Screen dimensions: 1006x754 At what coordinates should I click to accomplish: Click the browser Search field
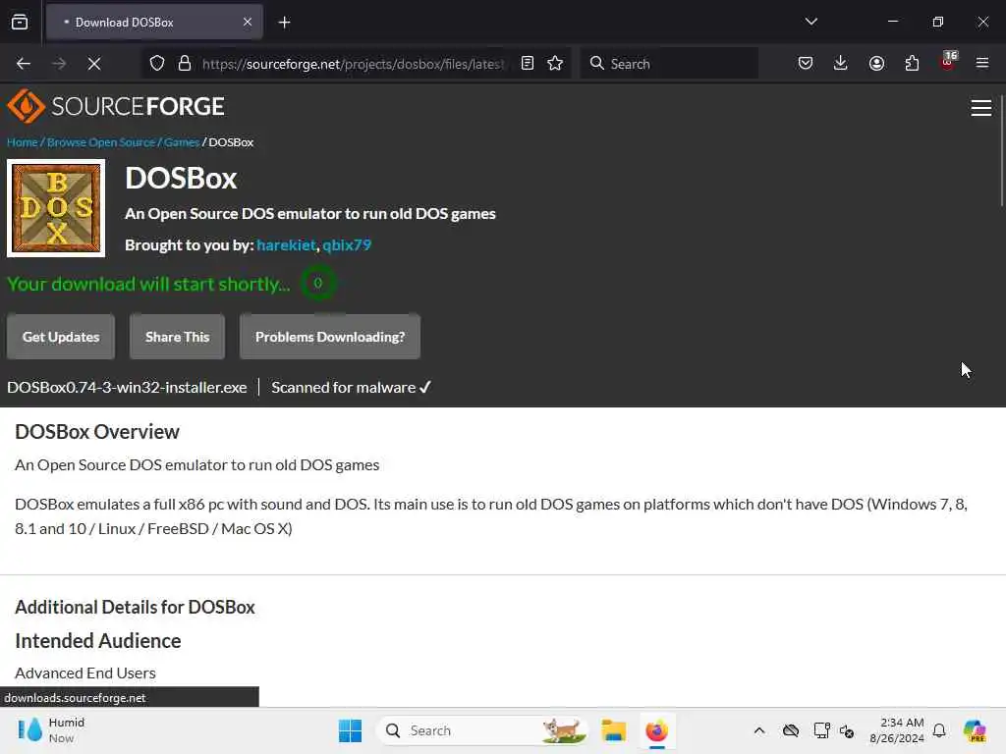668,64
